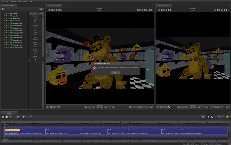Image resolution: width=231 pixels, height=145 pixels.
Task: Apply the Playhead procedural preset
Action: (x=35, y=25)
